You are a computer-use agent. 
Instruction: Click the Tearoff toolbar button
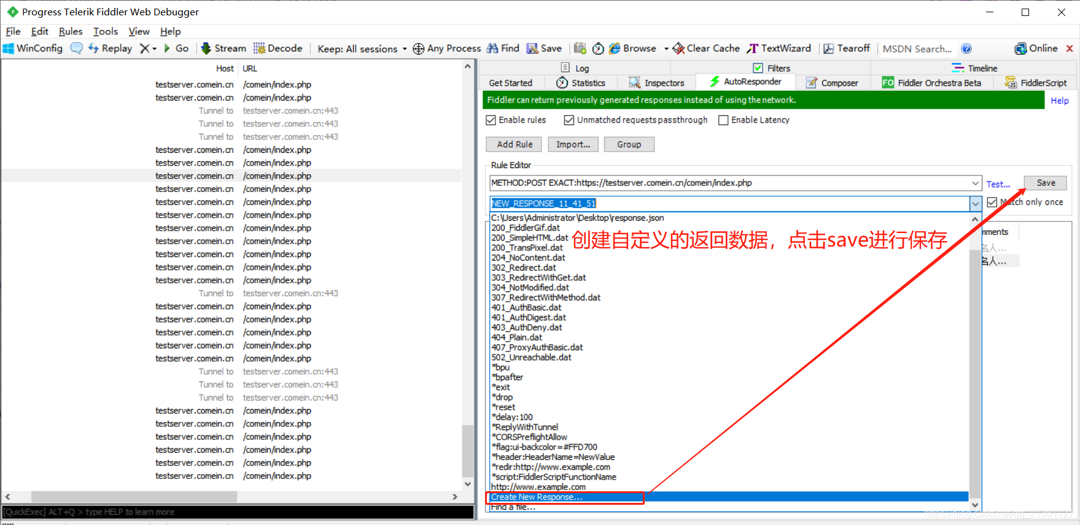pos(847,48)
